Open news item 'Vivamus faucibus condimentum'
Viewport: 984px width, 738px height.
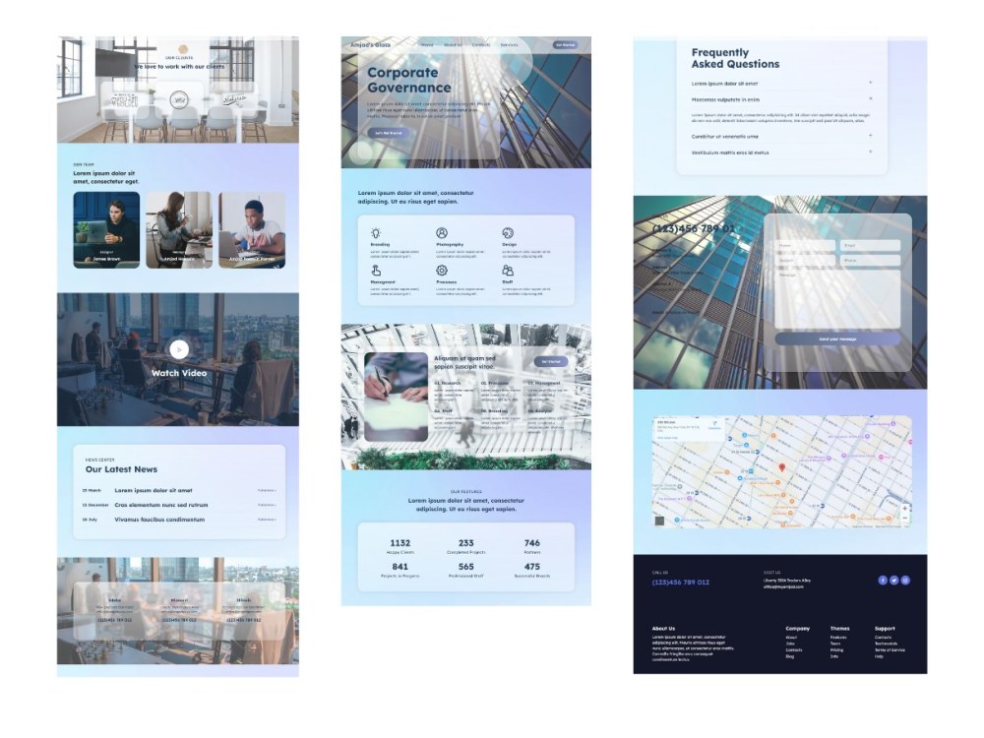click(x=159, y=520)
